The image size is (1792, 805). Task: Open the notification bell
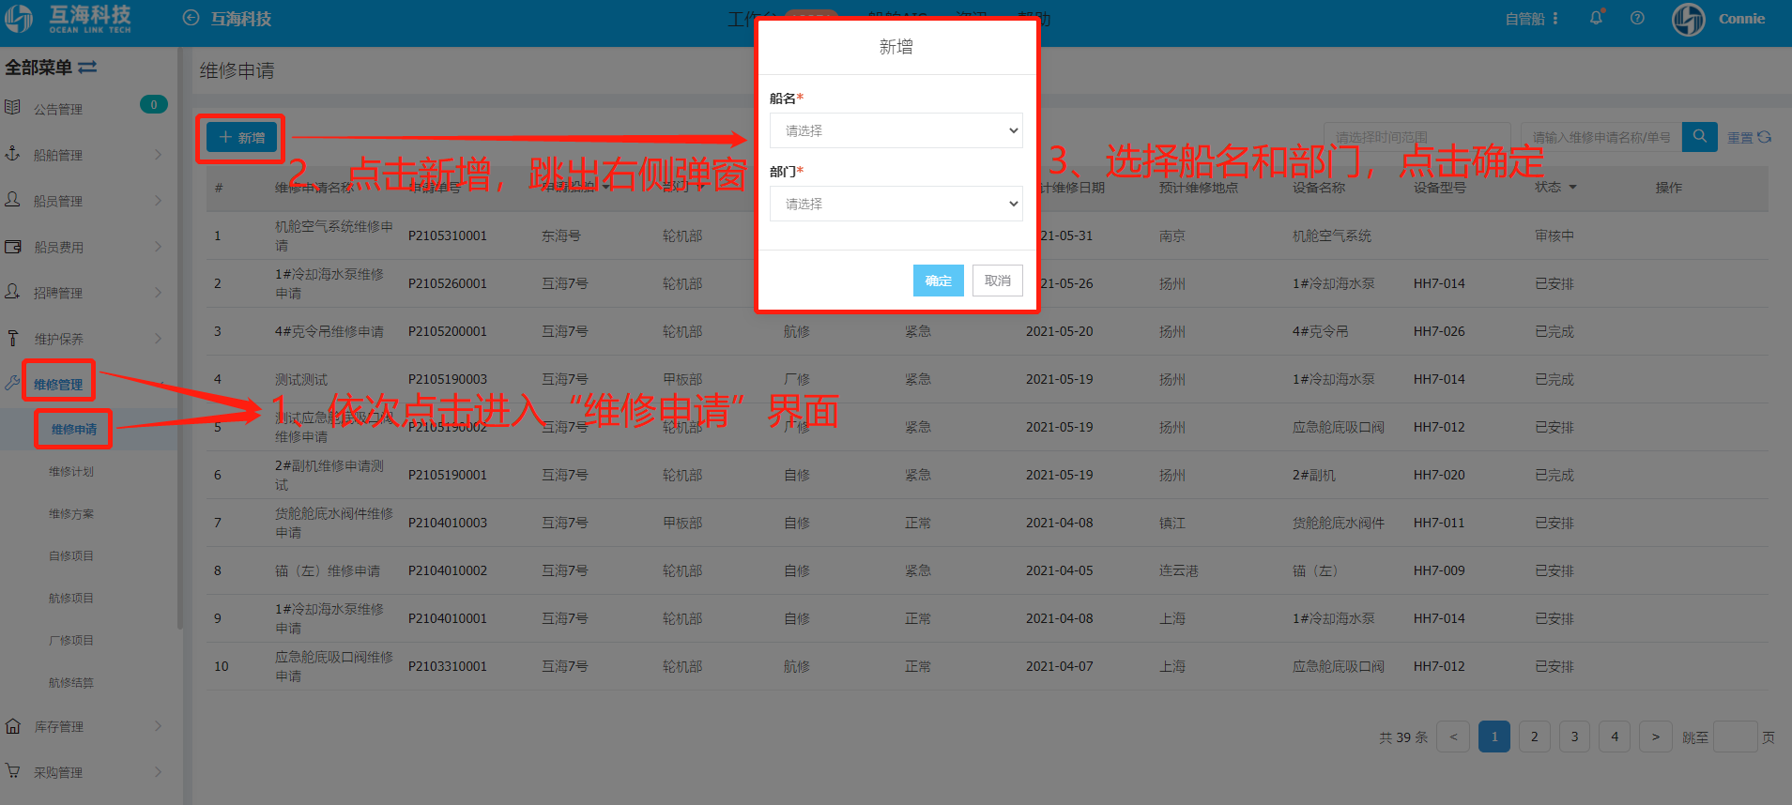coord(1596,18)
